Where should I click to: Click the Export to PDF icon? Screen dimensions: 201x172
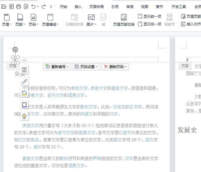click(11, 7)
